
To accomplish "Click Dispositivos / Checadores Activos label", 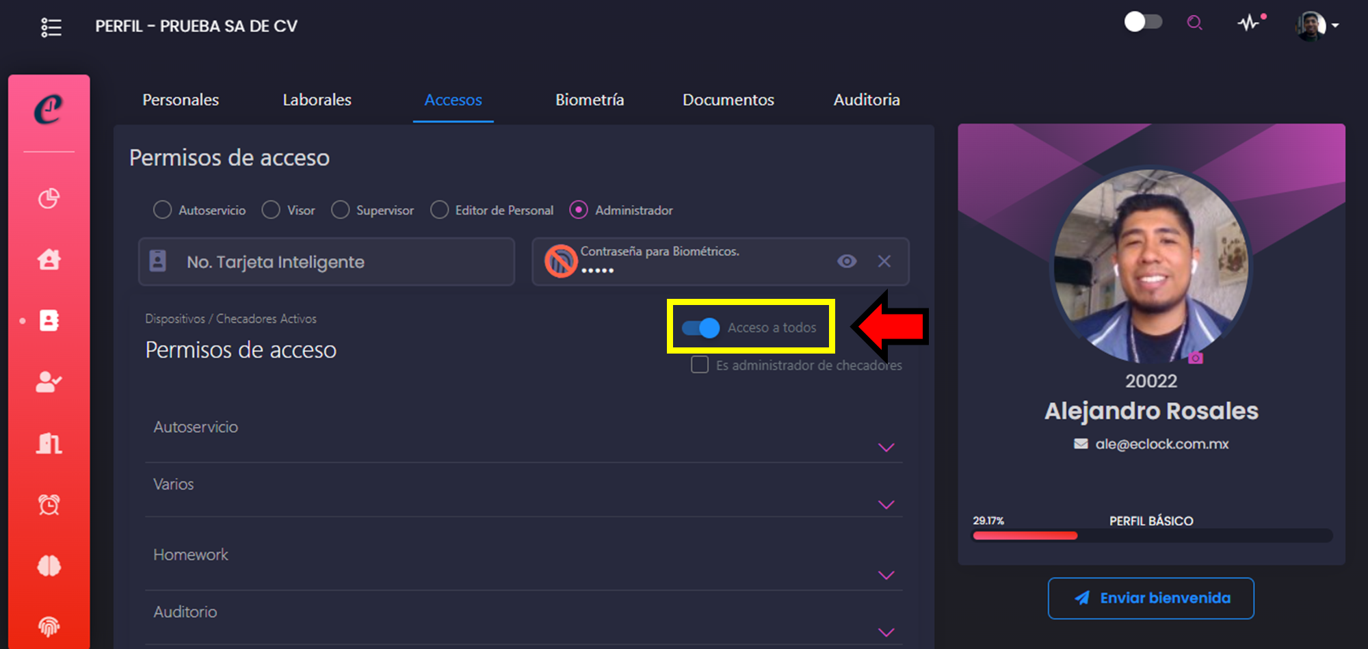I will click(x=231, y=319).
